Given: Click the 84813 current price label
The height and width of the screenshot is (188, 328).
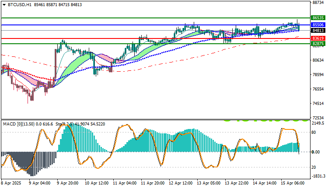Looking at the screenshot, I should click(318, 31).
